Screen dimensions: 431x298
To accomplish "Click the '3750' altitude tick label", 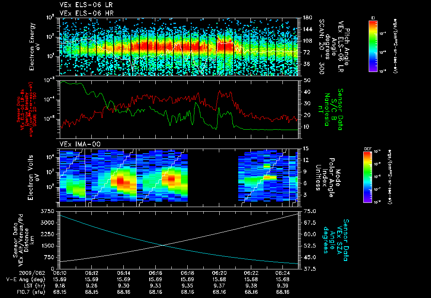I will 47,211.
